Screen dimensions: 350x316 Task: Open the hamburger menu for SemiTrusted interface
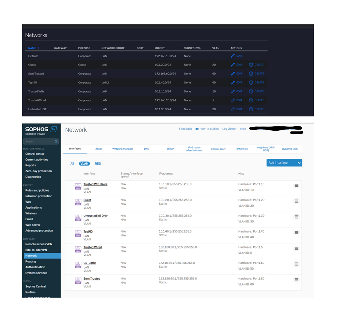pos(296,280)
